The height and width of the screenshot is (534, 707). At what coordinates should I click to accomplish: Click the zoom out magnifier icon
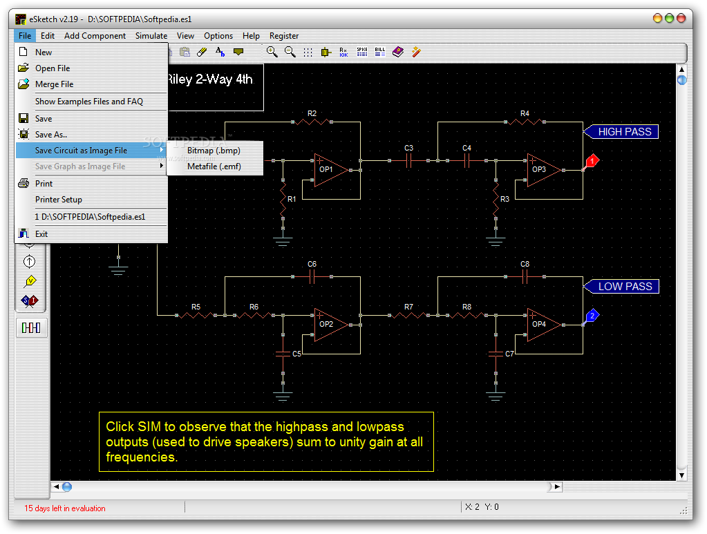coord(290,52)
